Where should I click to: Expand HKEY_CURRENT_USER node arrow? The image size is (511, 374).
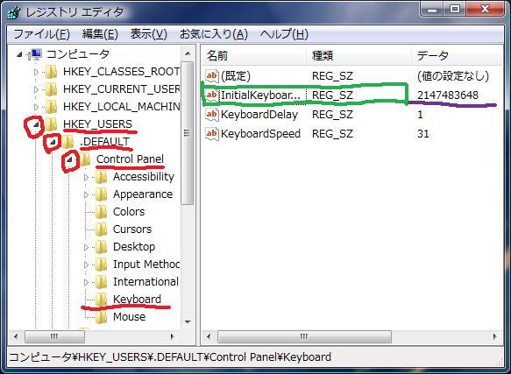pyautogui.click(x=37, y=89)
